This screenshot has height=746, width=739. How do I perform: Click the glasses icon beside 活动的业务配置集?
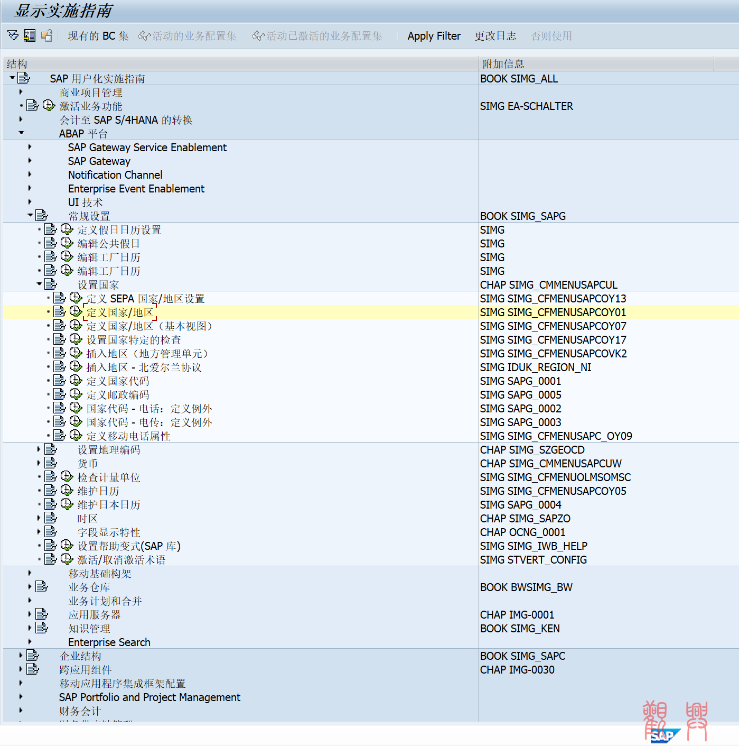click(145, 36)
